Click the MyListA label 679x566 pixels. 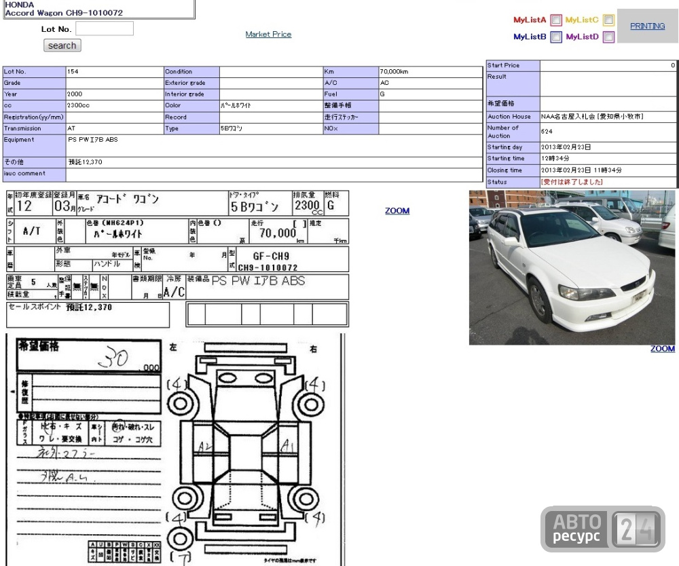pos(530,20)
